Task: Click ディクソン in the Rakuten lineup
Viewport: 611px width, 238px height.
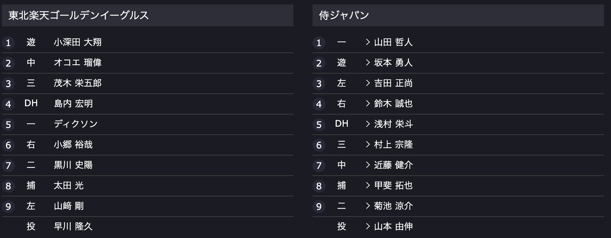Action: [76, 124]
